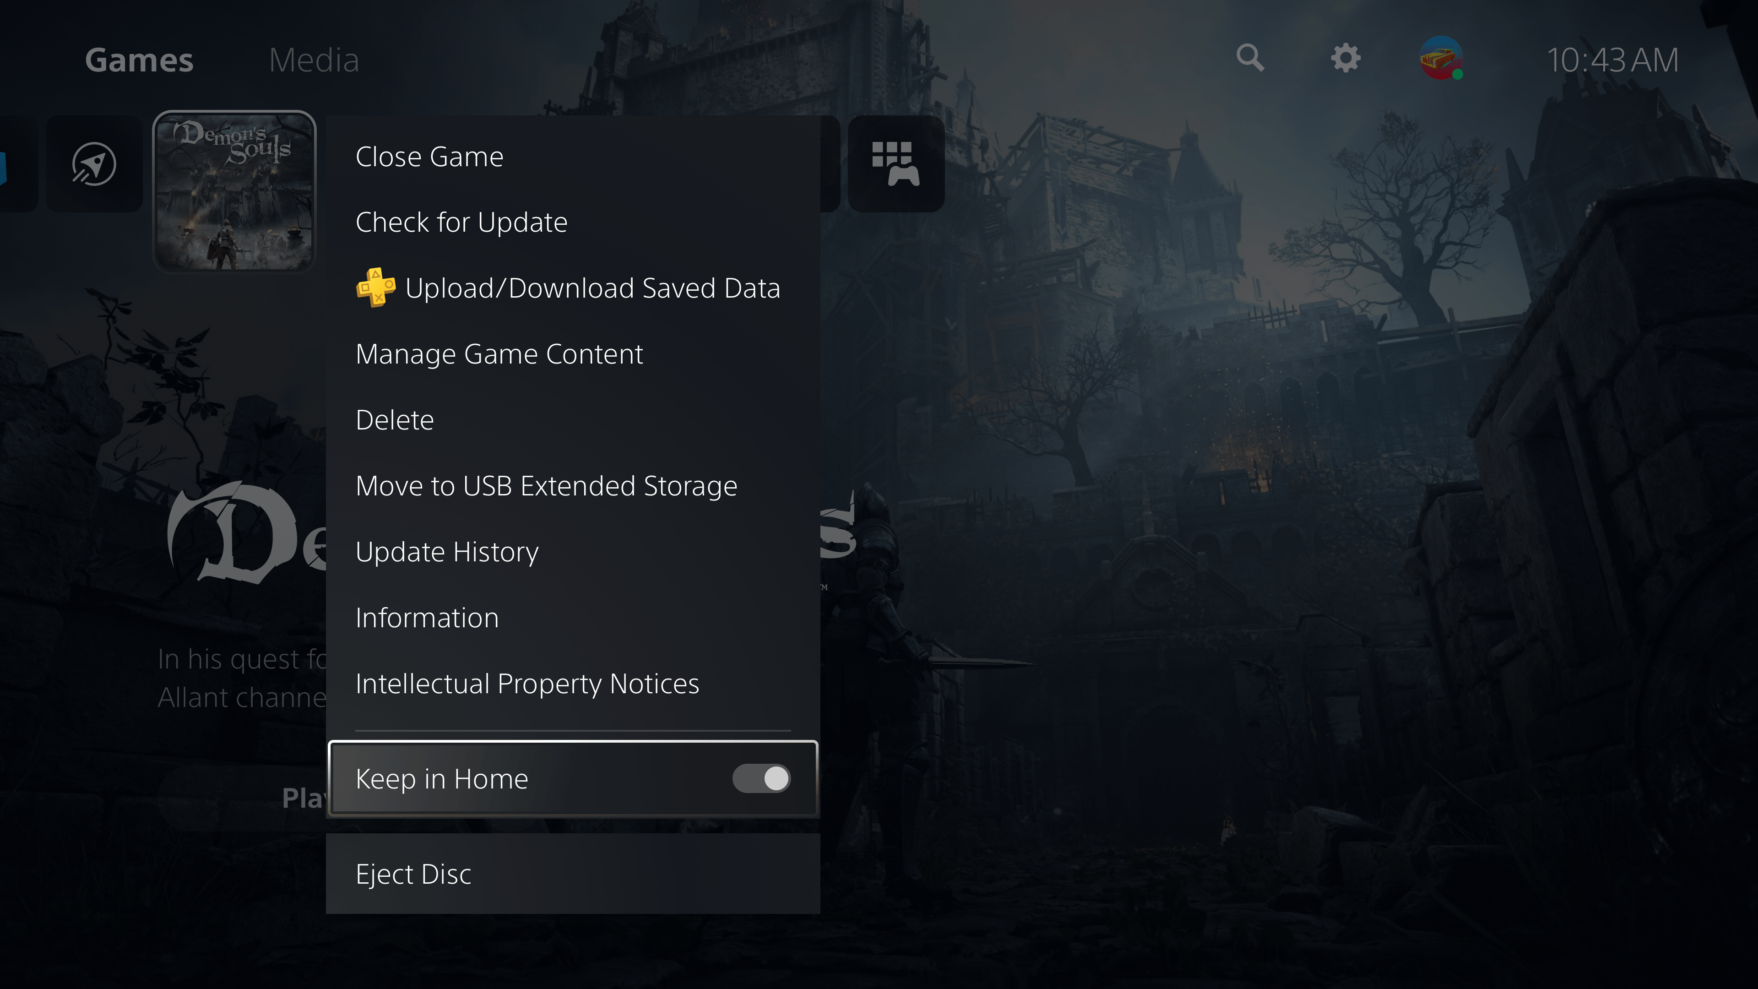Open Manage Game Content panel
This screenshot has width=1758, height=989.
point(499,354)
